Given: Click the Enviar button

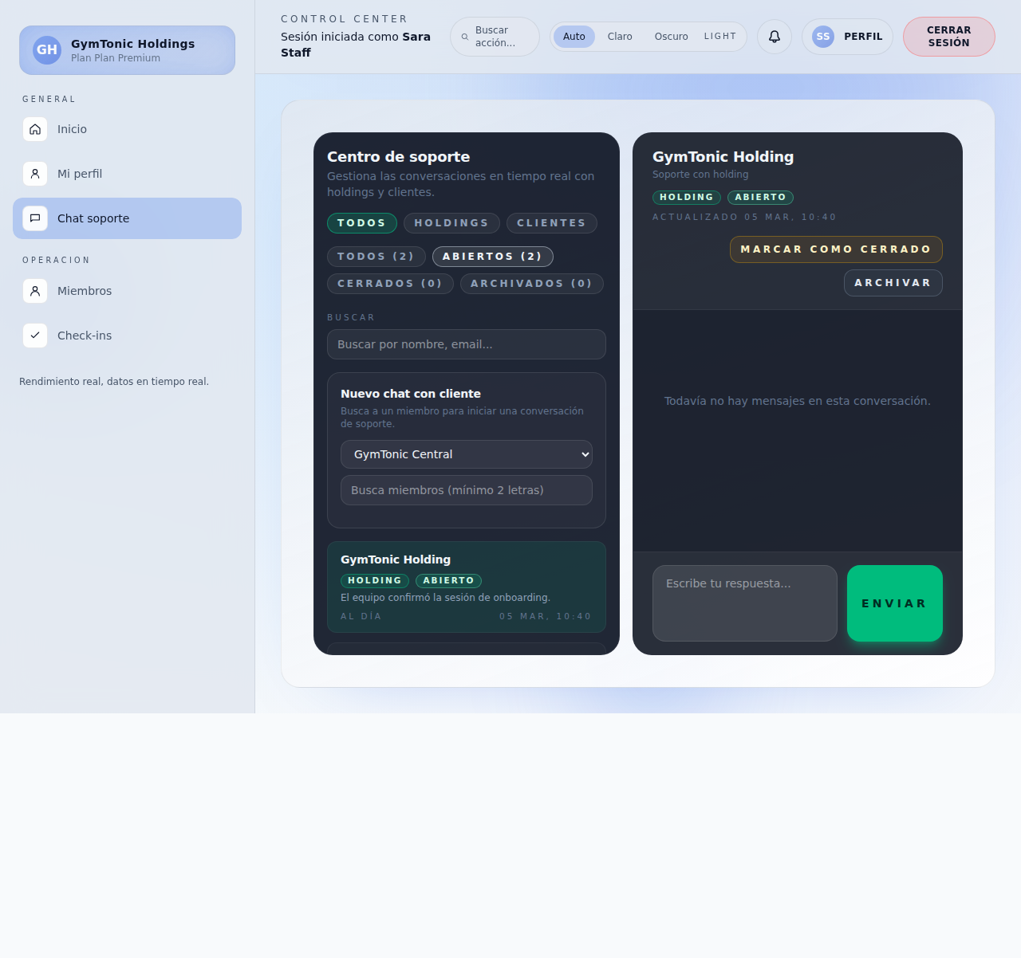Looking at the screenshot, I should (x=894, y=603).
